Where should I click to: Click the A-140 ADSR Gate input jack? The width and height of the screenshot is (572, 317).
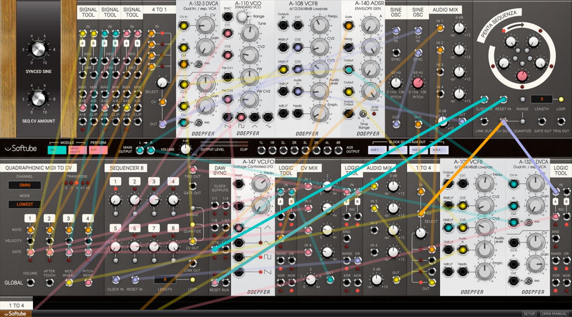click(x=348, y=25)
